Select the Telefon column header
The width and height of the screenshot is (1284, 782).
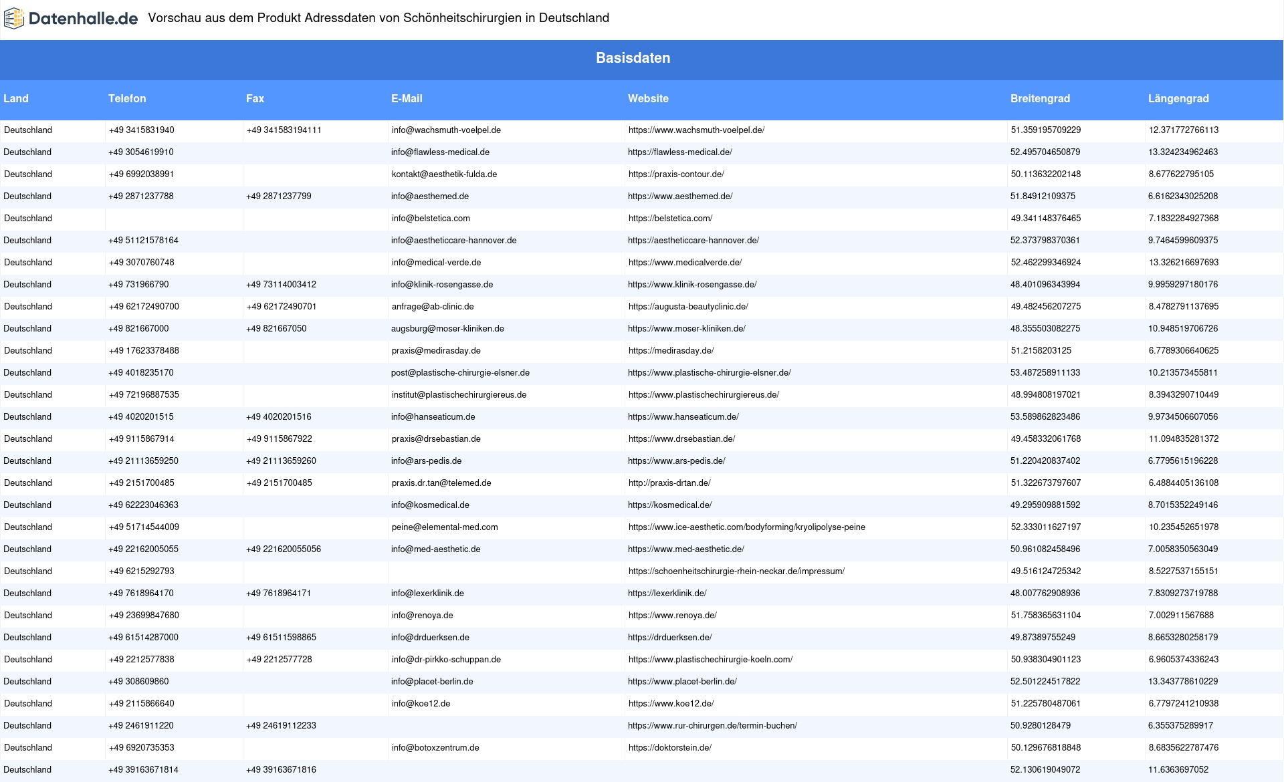127,98
